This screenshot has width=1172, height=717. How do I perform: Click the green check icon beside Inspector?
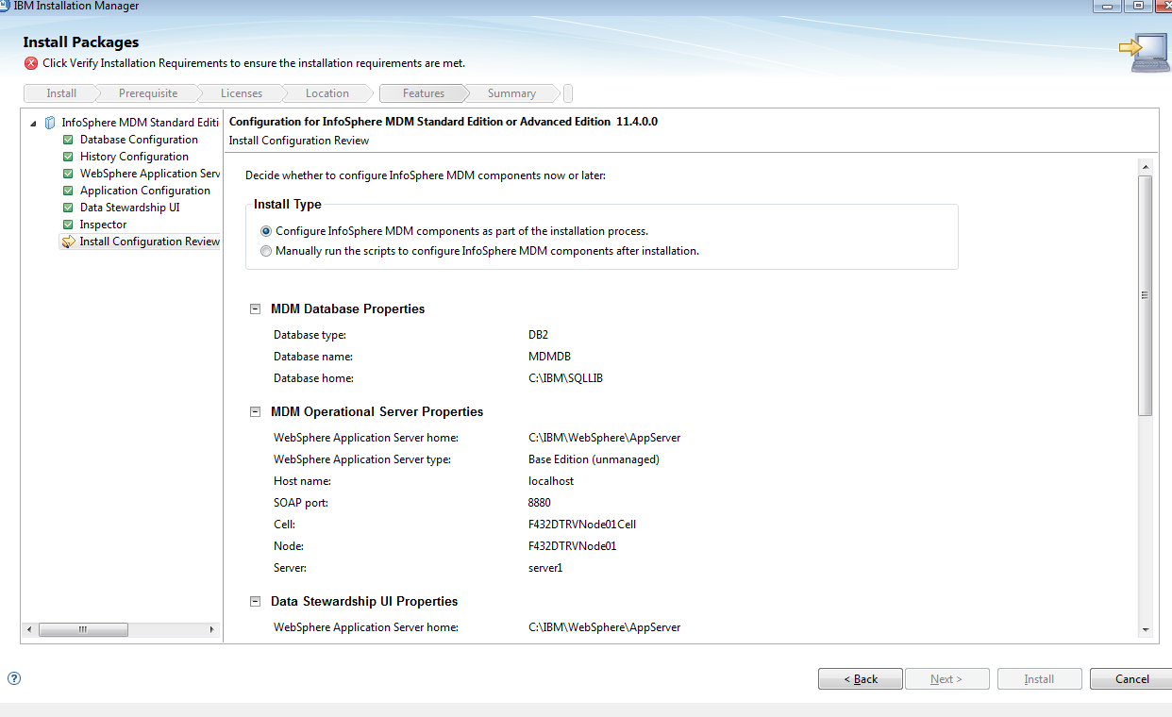coord(68,225)
